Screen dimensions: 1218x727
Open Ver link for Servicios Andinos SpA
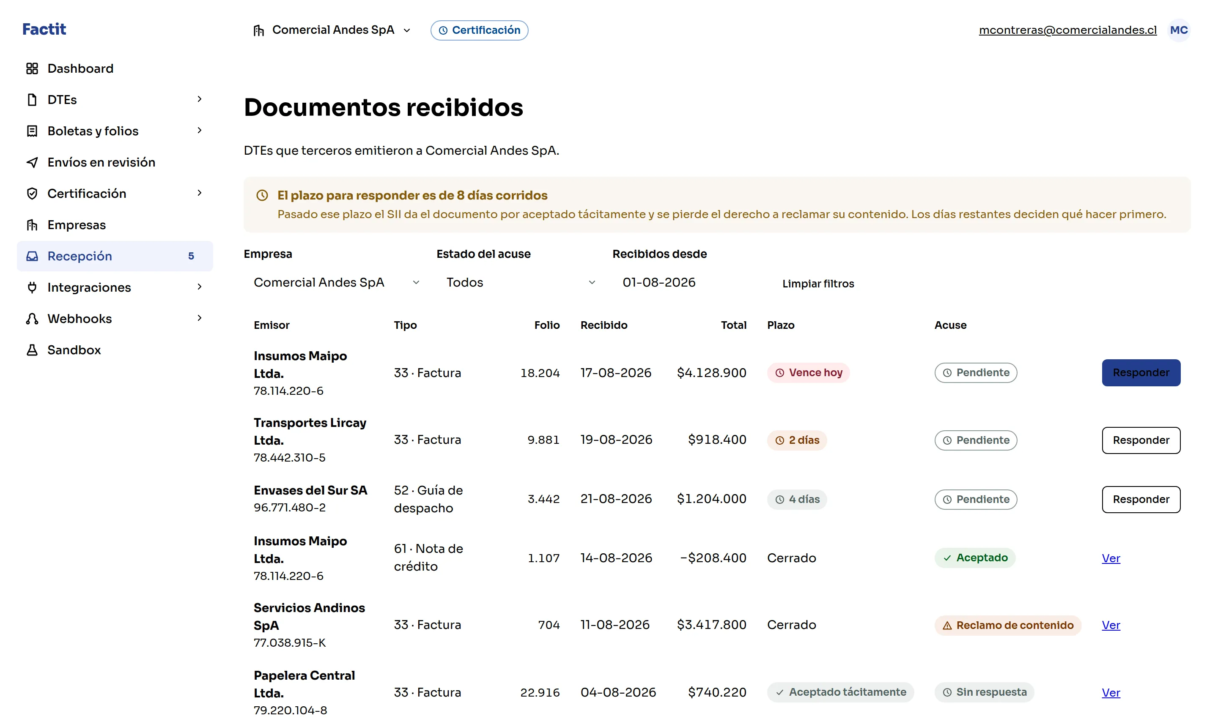click(x=1111, y=626)
